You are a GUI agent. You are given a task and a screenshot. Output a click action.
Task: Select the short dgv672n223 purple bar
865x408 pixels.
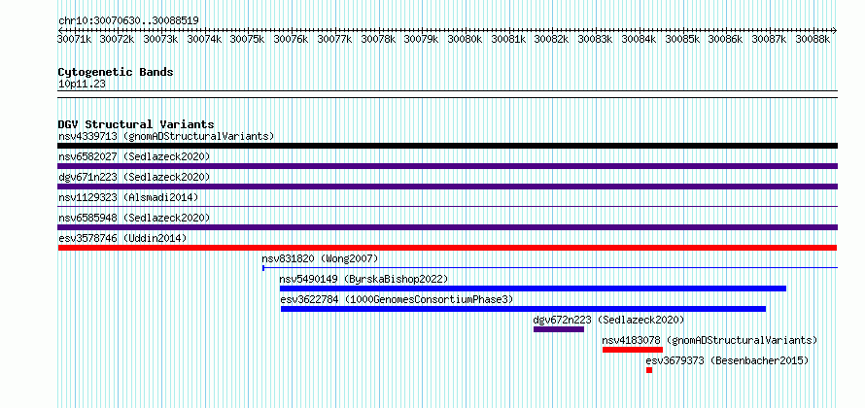click(x=558, y=329)
